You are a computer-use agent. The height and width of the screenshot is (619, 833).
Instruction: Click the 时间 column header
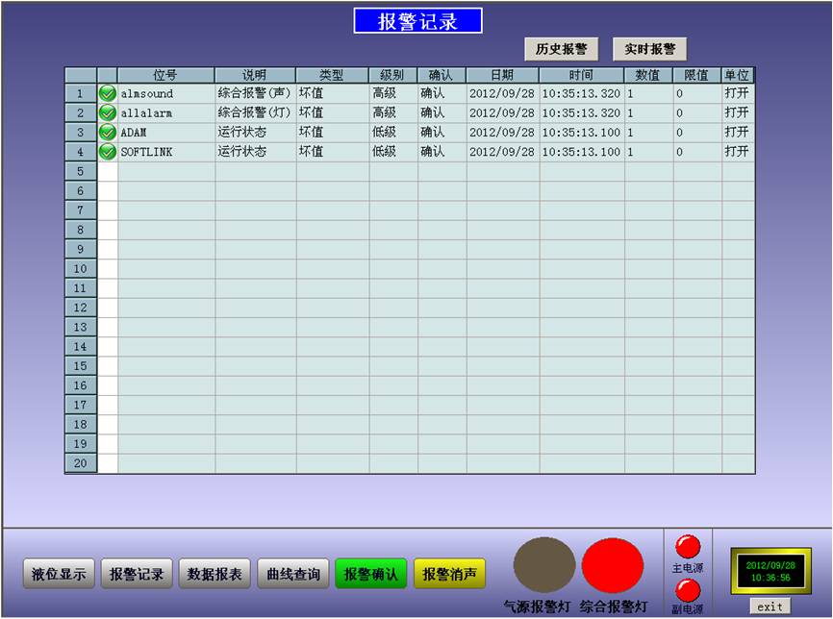coord(581,75)
